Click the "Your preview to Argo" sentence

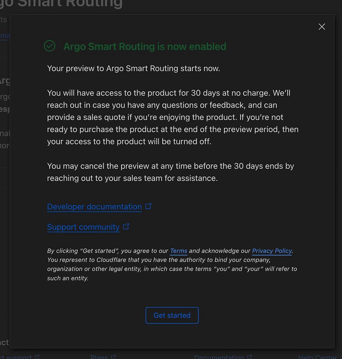pyautogui.click(x=133, y=68)
